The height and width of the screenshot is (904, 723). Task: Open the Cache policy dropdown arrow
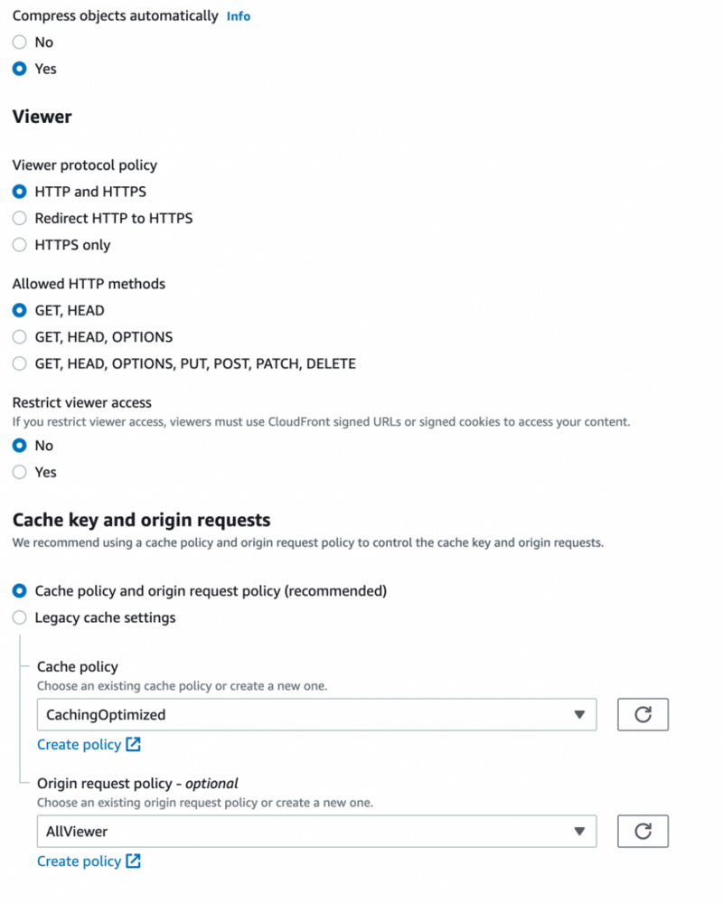click(579, 715)
